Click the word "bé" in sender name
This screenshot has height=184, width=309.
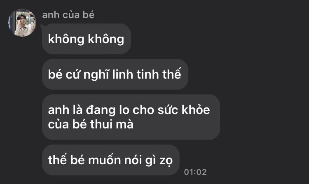coord(89,15)
